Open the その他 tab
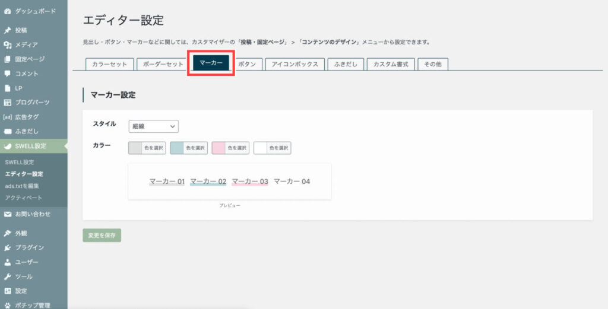The height and width of the screenshot is (309, 608). tap(433, 64)
